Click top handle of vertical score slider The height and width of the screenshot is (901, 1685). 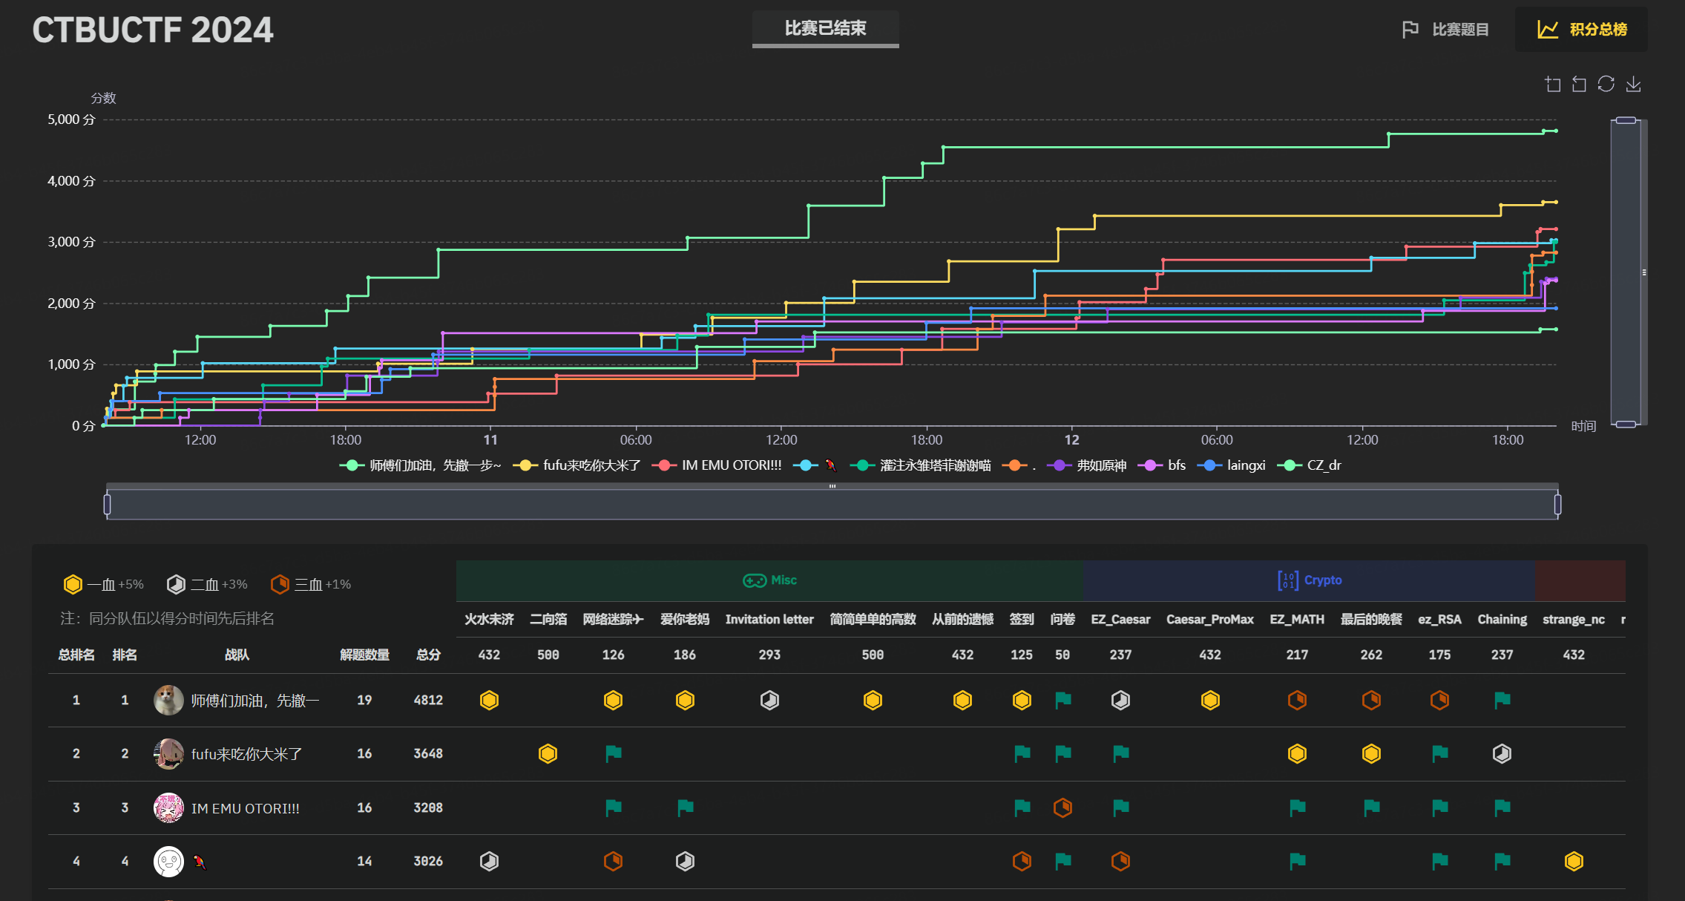click(1626, 120)
